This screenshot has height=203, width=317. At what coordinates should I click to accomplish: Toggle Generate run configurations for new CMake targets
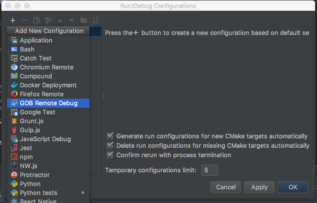111,136
